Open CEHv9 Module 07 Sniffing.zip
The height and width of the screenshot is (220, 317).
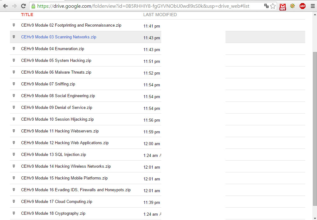point(48,84)
